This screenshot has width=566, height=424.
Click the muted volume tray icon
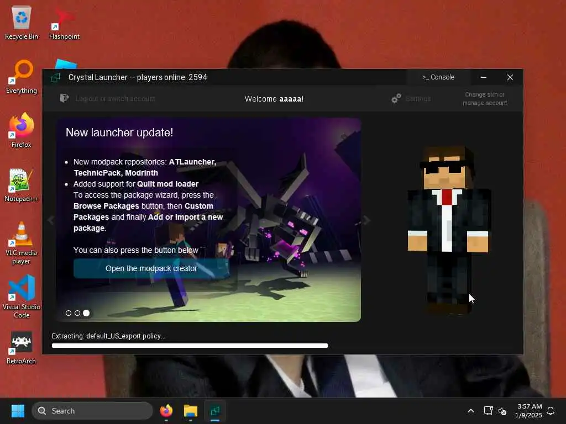click(x=502, y=411)
